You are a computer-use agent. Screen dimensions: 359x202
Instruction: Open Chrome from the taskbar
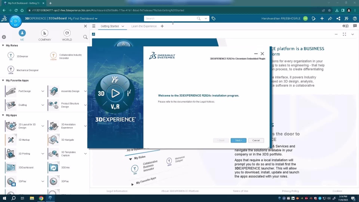point(41,198)
